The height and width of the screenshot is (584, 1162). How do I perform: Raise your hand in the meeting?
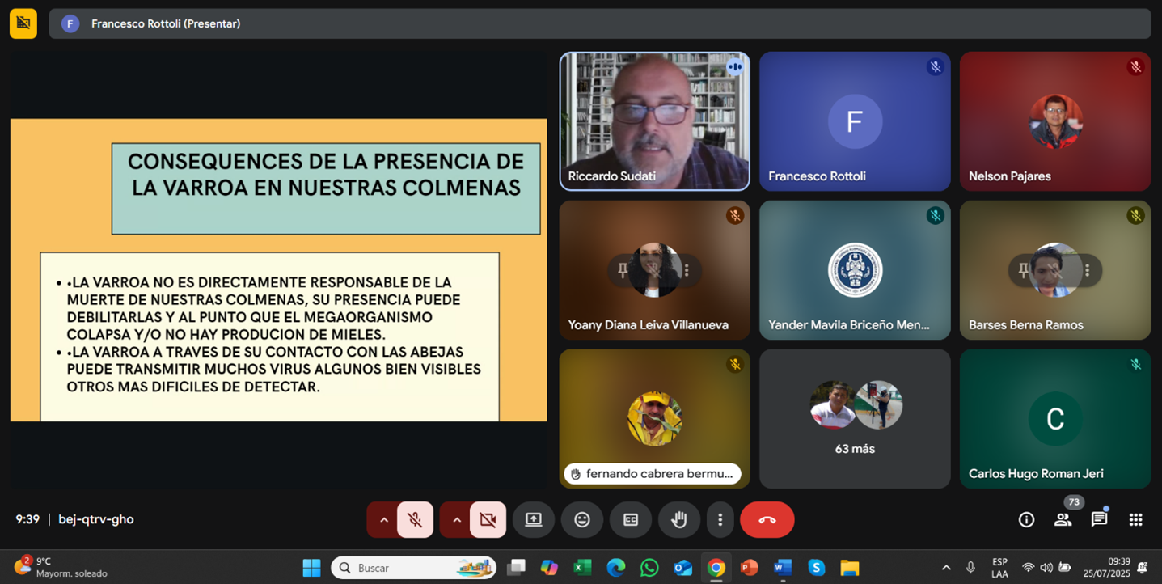(678, 519)
